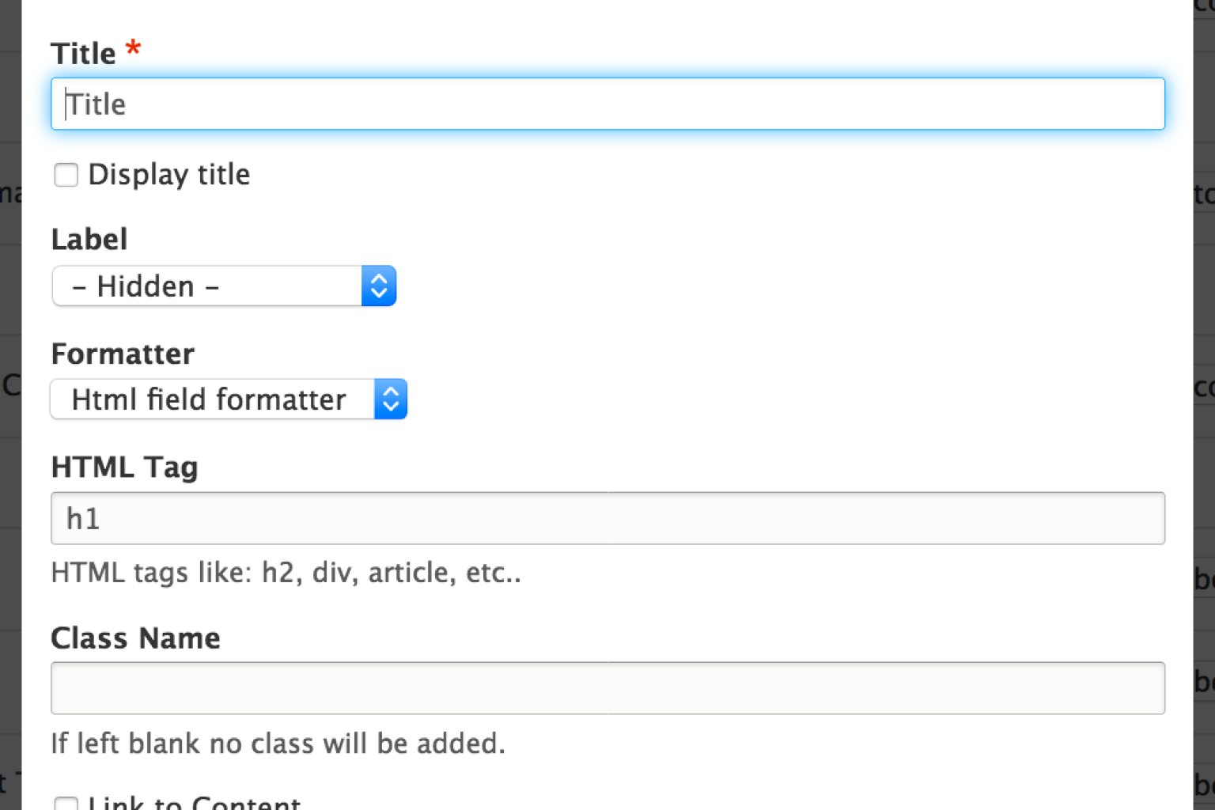Open the Label dropdown stepper arrows
The image size is (1215, 810).
click(x=379, y=286)
